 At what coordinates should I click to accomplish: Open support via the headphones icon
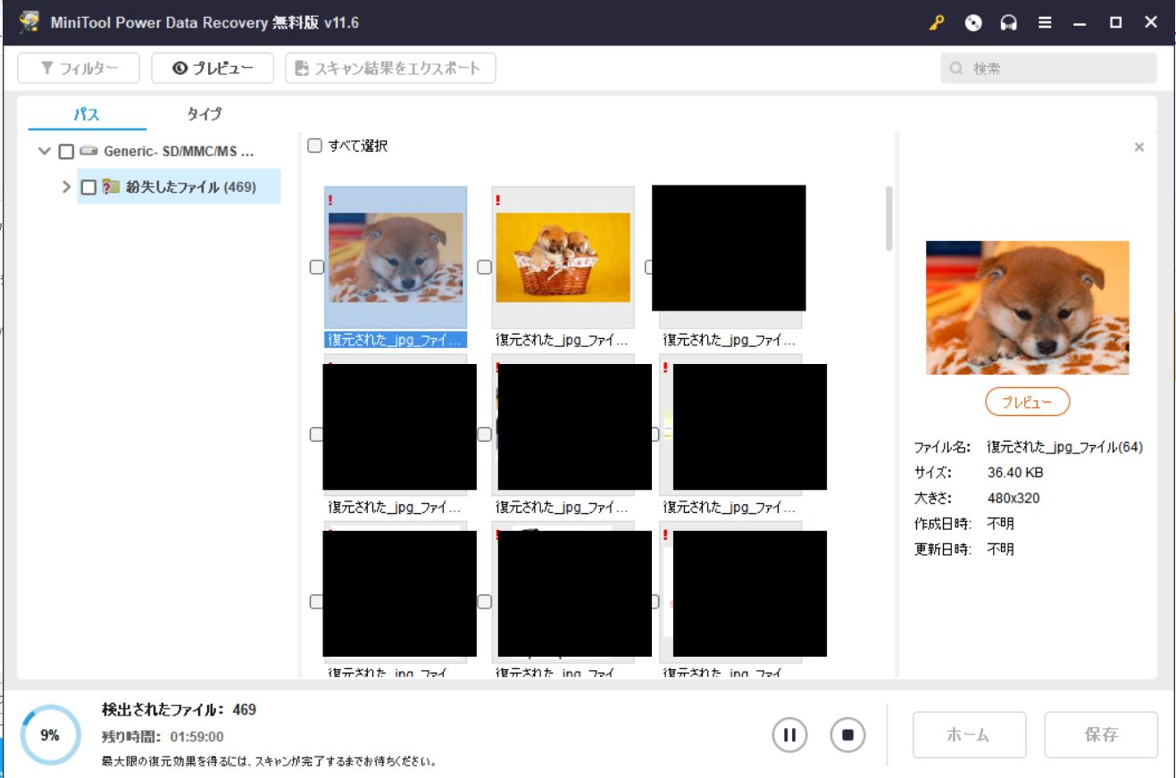[1009, 23]
